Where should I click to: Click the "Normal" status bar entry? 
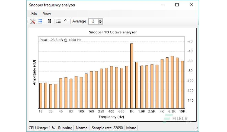82,128
